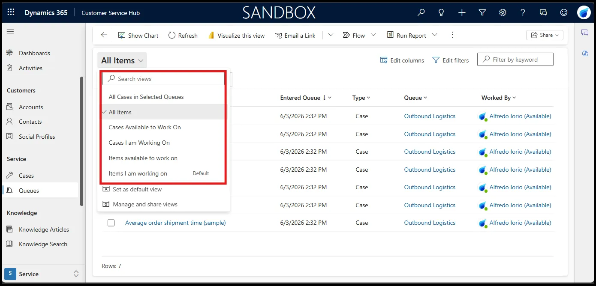Screen dimensions: 596x286
Task: Open the Copilot icon in right rail
Action: point(585,53)
